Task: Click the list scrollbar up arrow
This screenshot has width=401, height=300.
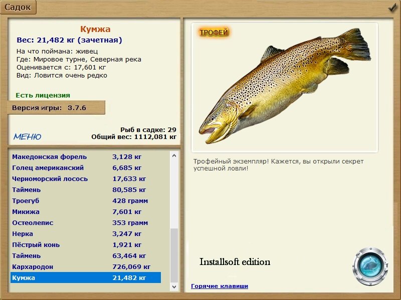Action: tap(174, 155)
